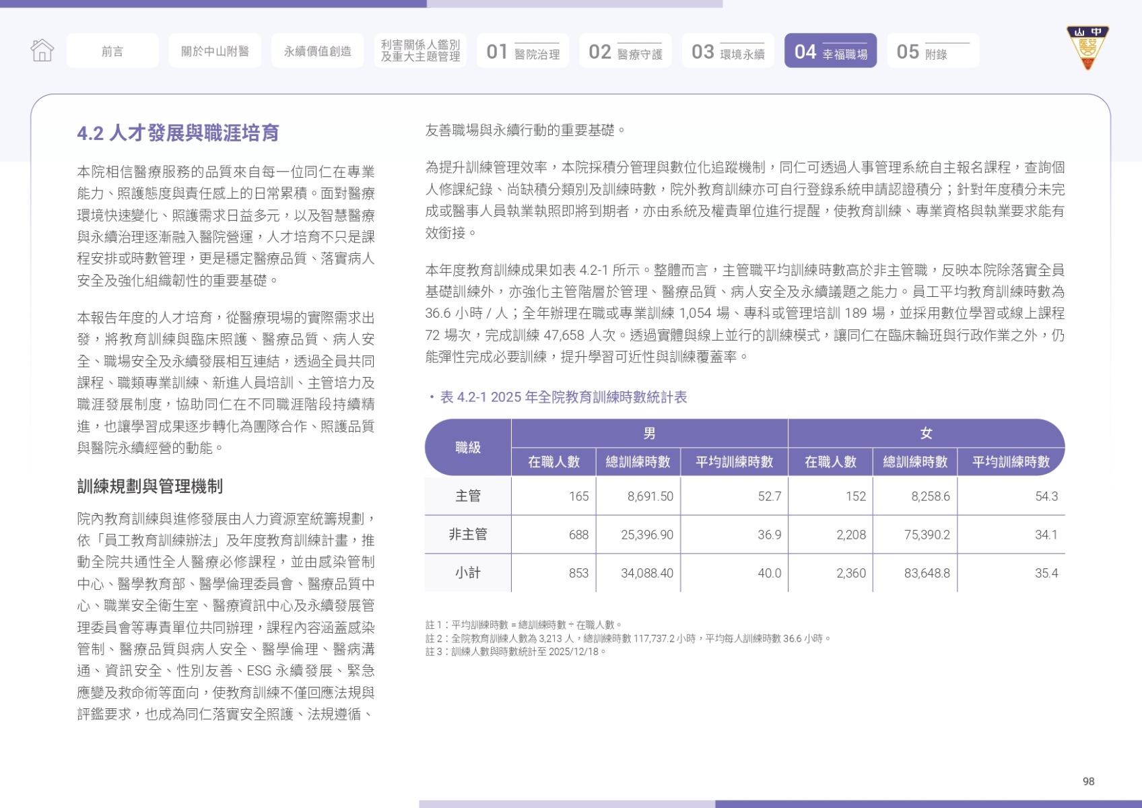Click the 訓練規劃與管理機制 subheading
The image size is (1142, 808).
click(x=150, y=486)
